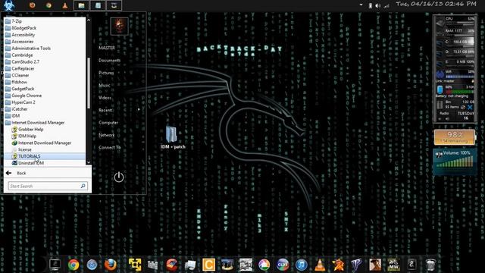Click the network signal tray icon
485x273 pixels.
point(386,5)
